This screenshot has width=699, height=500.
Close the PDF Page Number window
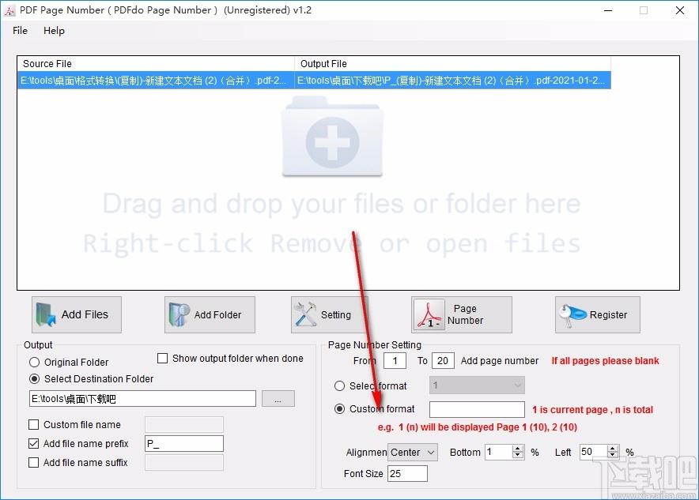click(680, 10)
